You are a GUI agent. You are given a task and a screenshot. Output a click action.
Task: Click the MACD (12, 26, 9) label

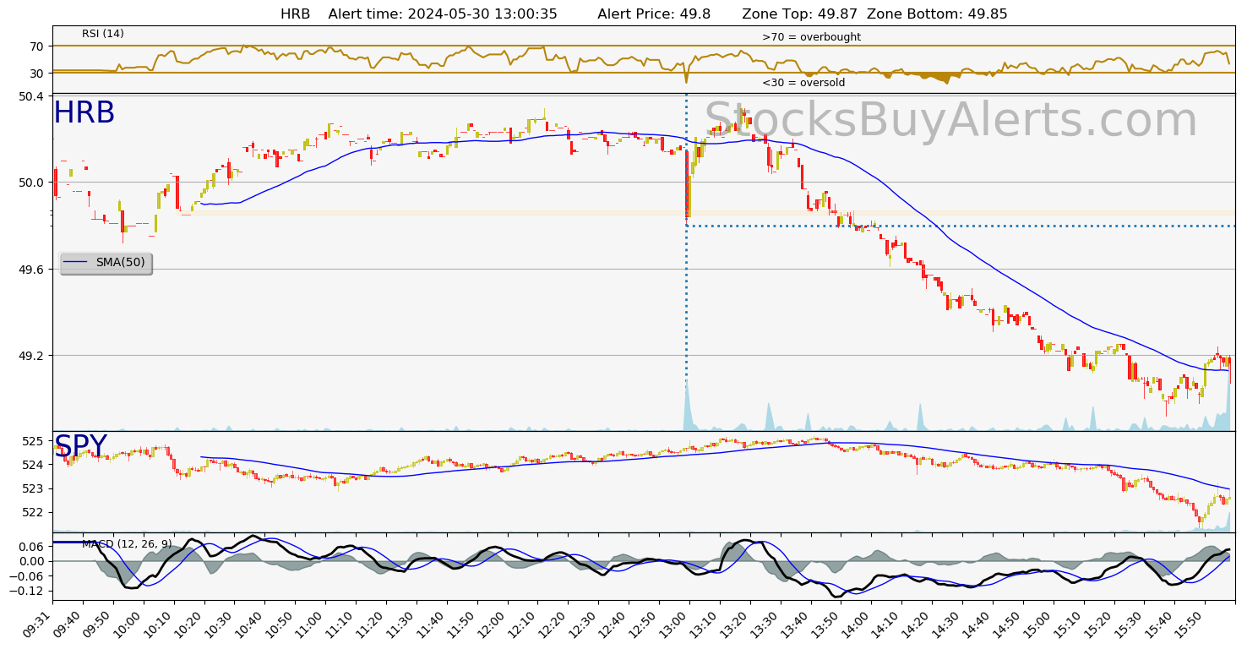(x=127, y=543)
